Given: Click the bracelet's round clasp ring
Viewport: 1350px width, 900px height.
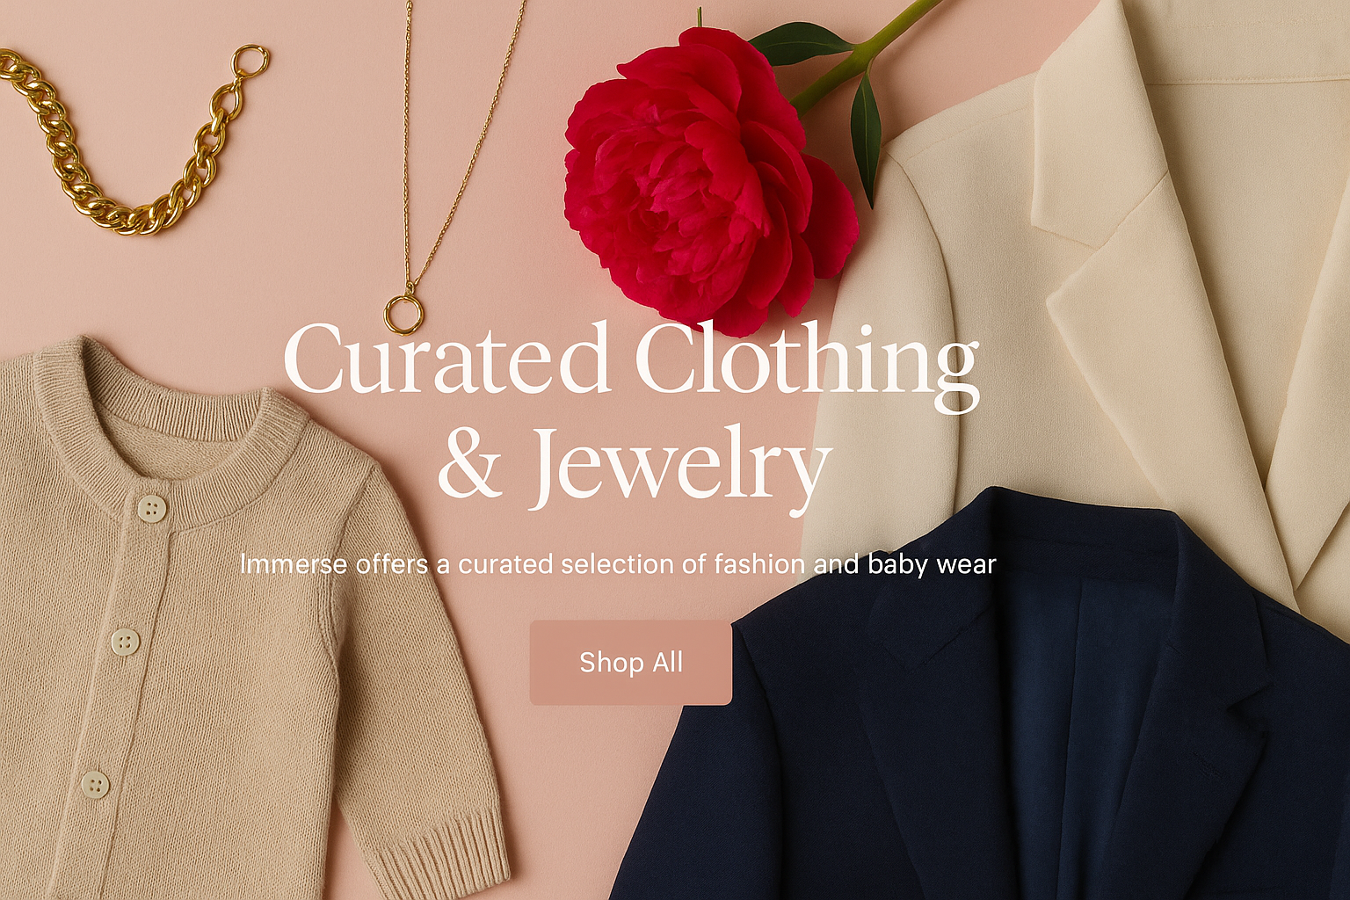Looking at the screenshot, I should [x=250, y=62].
